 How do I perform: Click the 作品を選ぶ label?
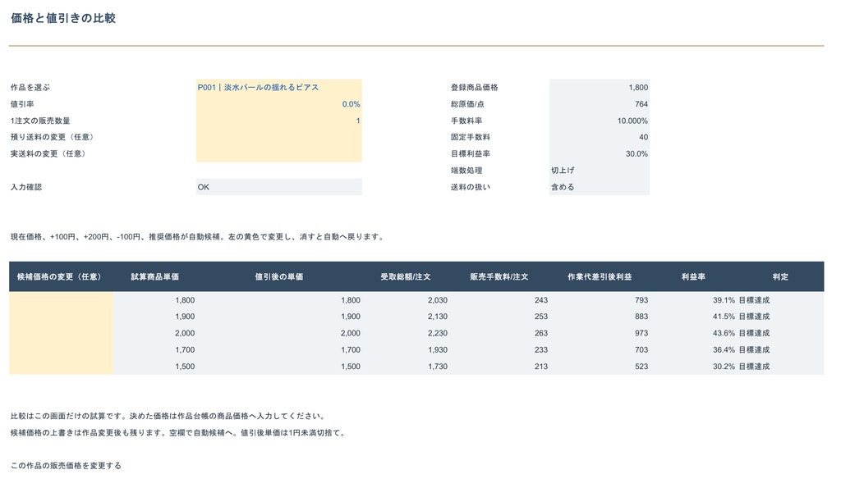tap(30, 87)
